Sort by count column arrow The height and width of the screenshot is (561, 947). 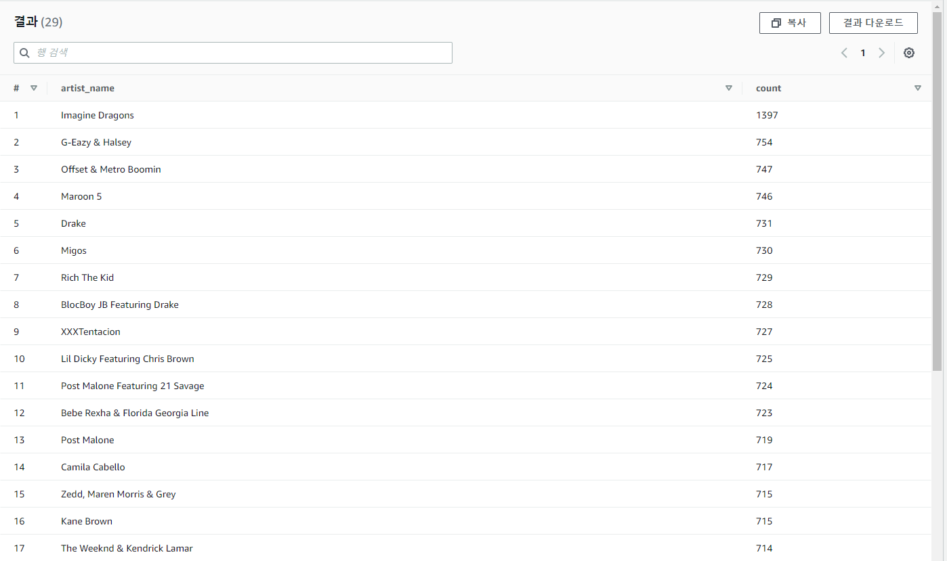pos(918,88)
